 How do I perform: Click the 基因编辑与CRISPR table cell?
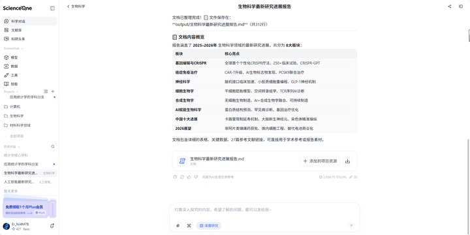coord(191,63)
